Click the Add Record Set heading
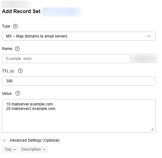162x158 pixels. coord(21,11)
